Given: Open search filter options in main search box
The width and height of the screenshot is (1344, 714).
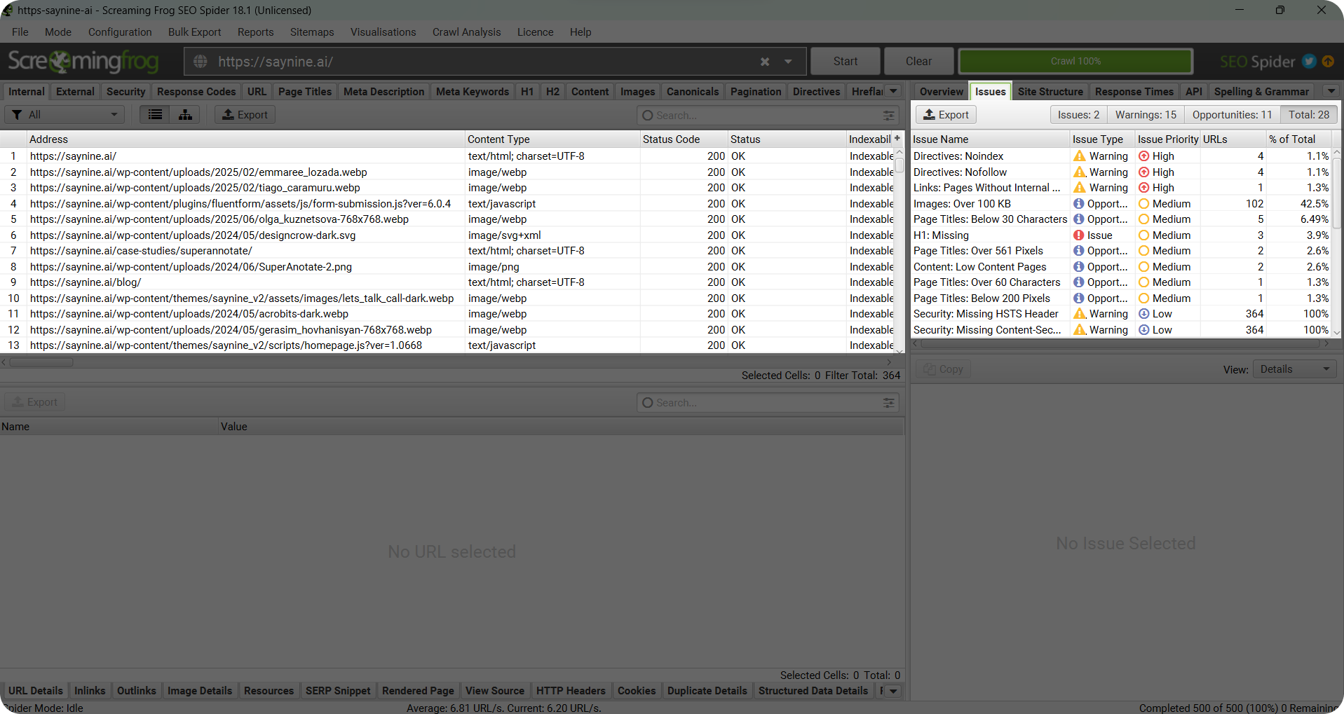Looking at the screenshot, I should [x=888, y=115].
